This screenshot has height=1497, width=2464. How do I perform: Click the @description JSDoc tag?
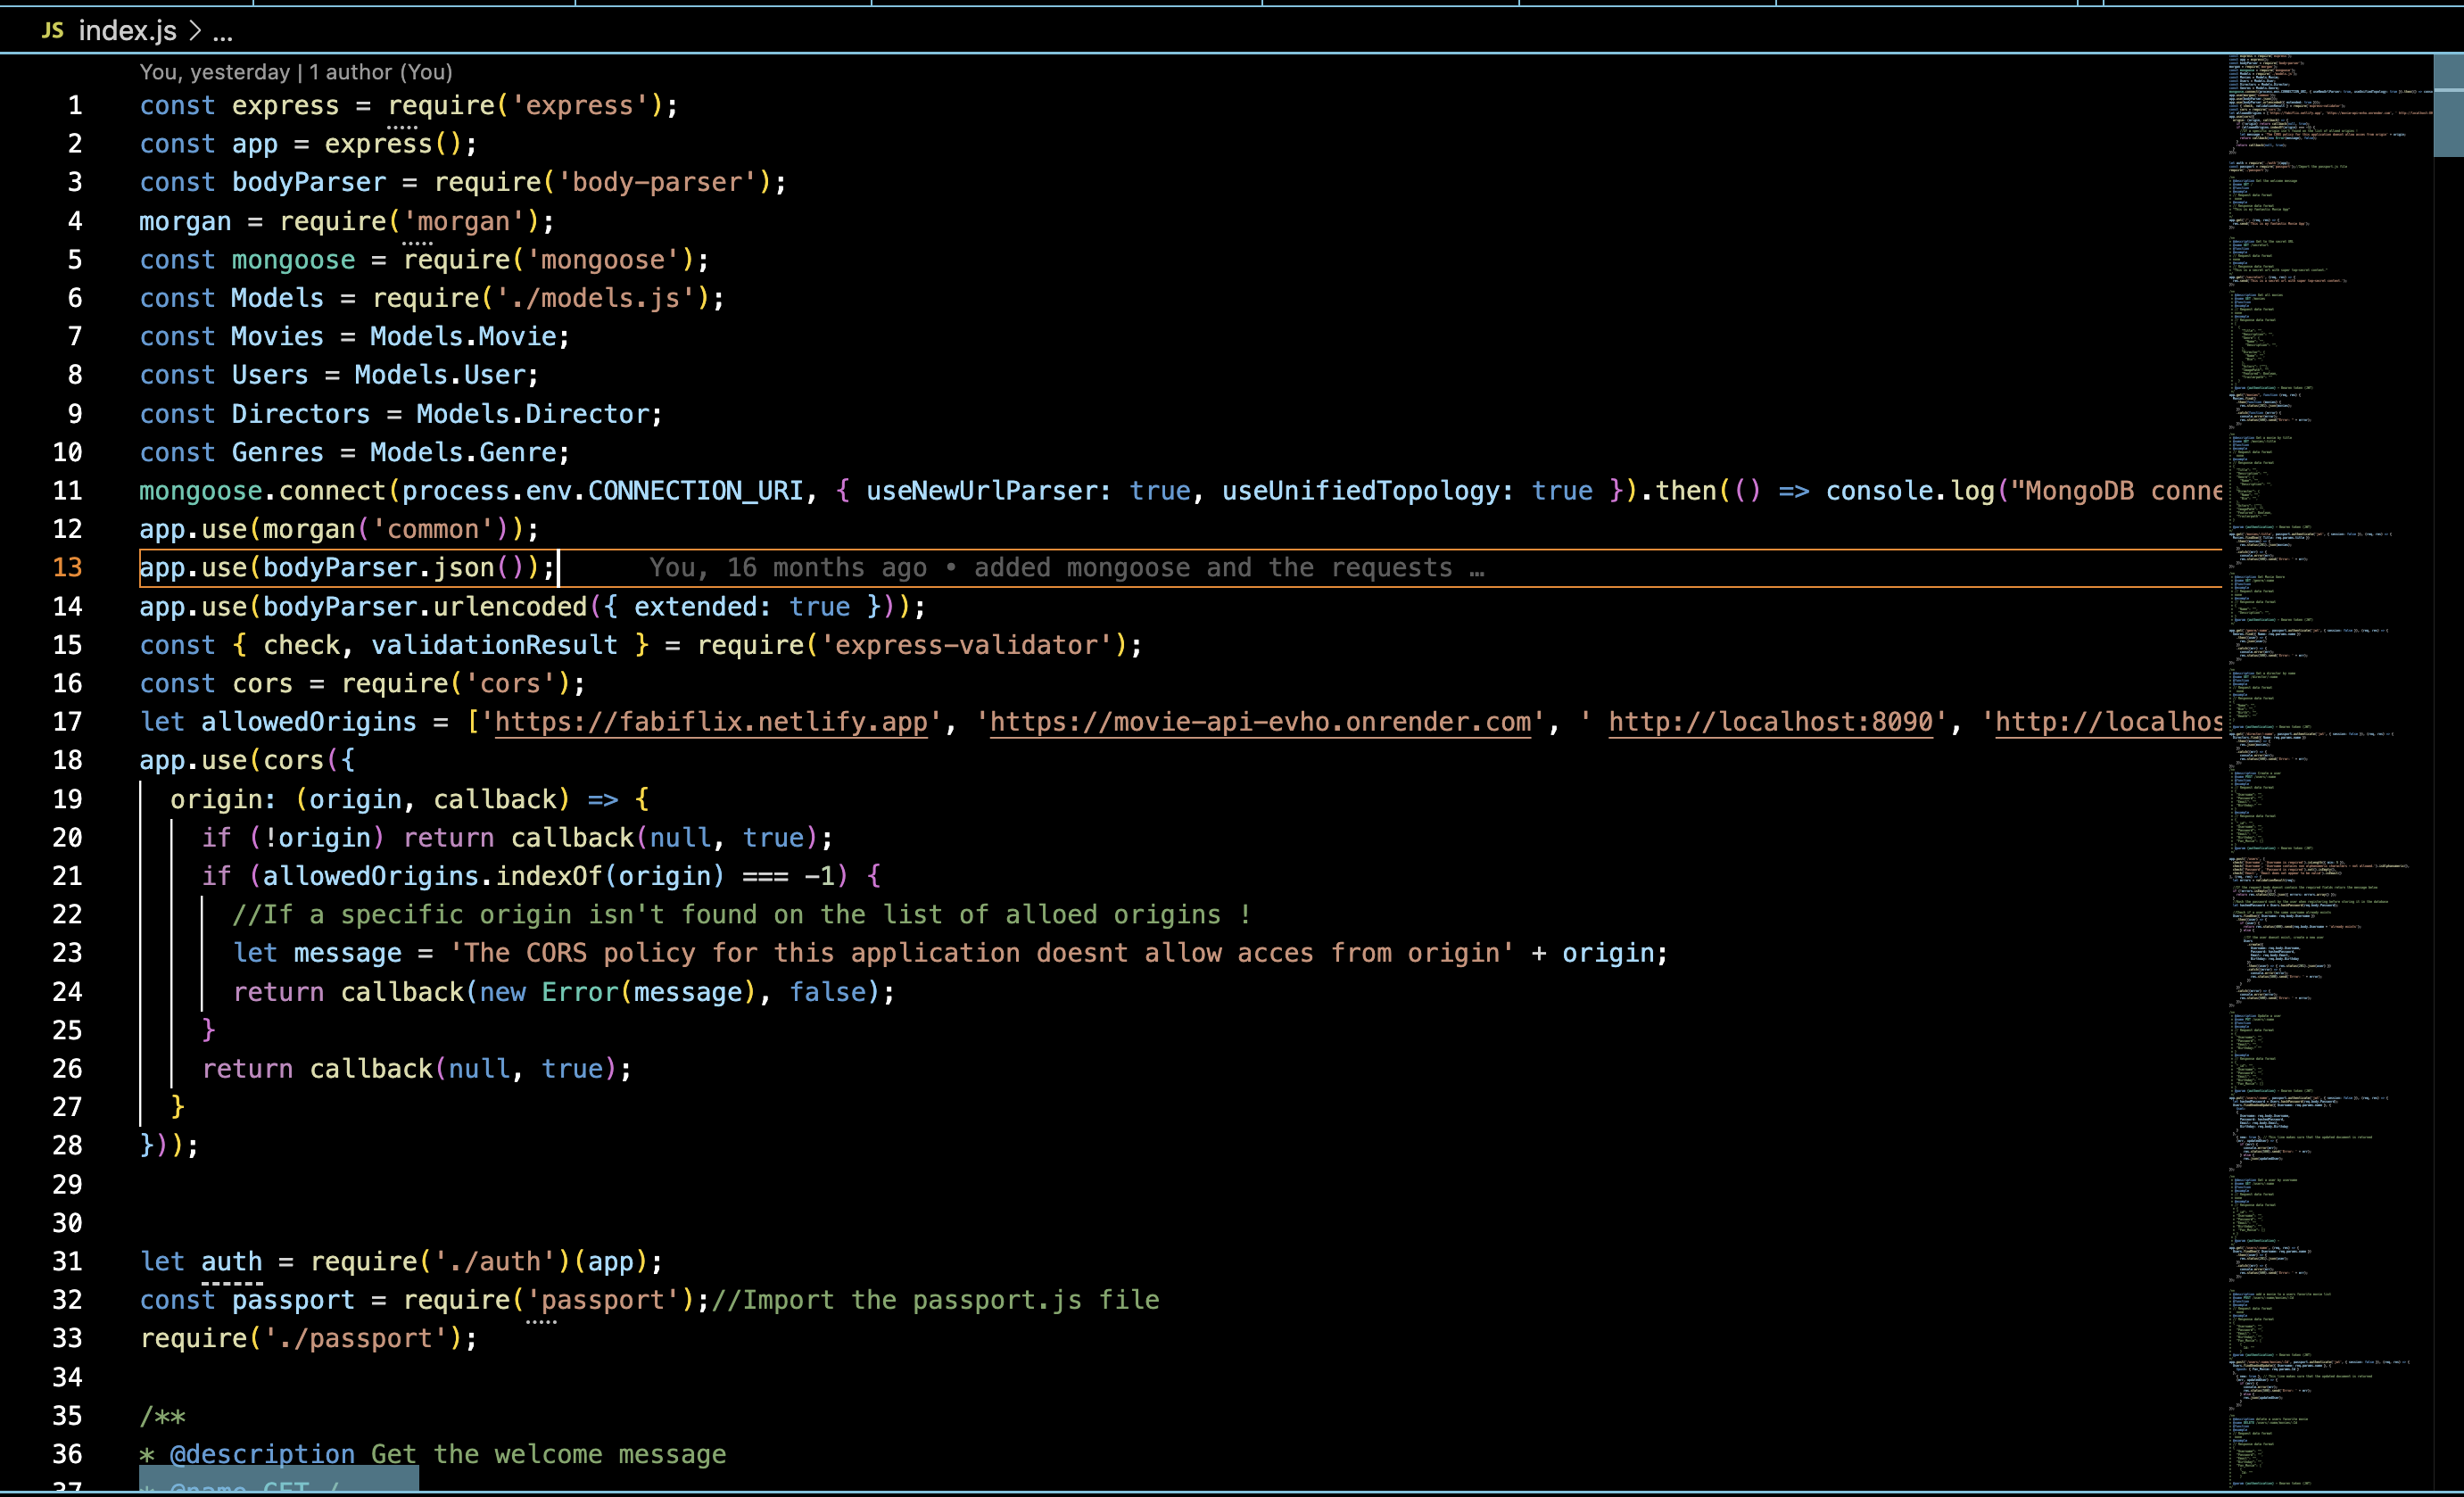[262, 1454]
